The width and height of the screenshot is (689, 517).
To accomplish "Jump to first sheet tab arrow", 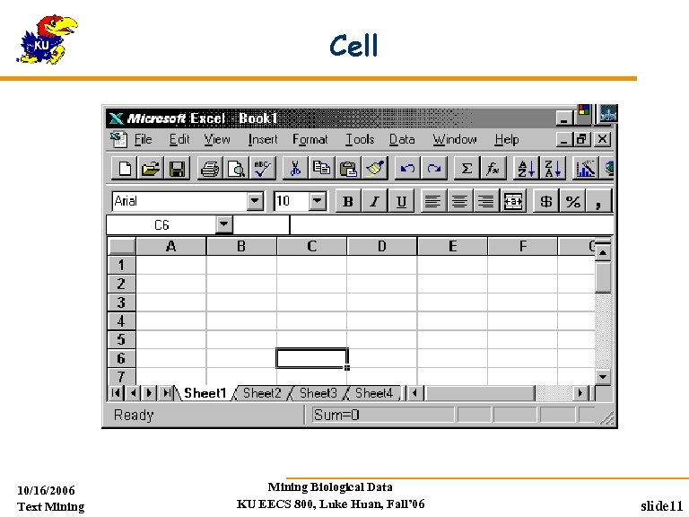I will [x=116, y=392].
